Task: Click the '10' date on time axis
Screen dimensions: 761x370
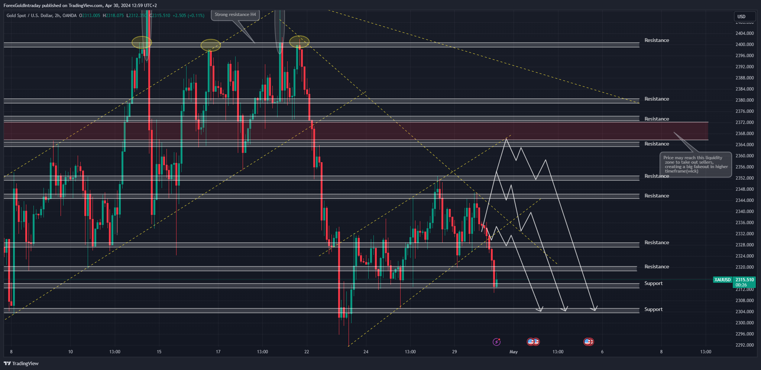Action: click(x=71, y=352)
